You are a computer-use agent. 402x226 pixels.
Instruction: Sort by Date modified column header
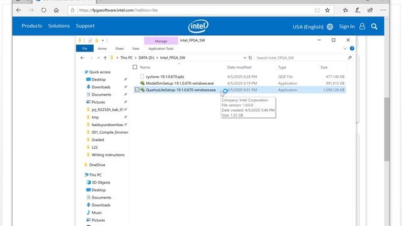tap(239, 67)
